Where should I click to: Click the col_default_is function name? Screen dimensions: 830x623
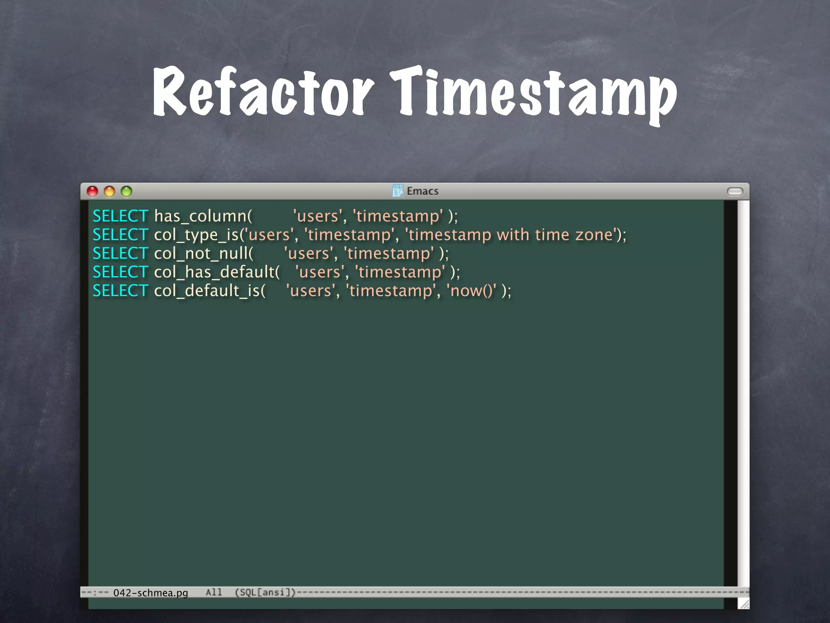click(207, 291)
